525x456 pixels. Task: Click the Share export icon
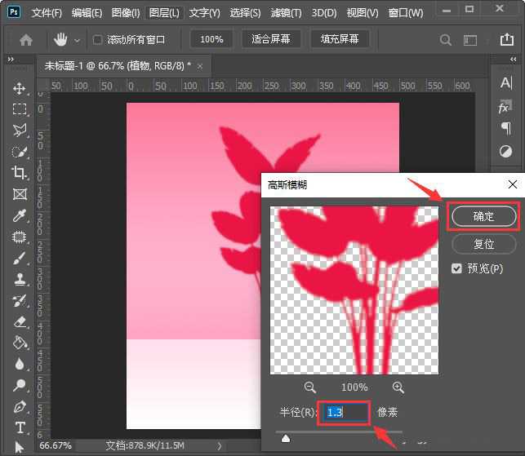[506, 39]
